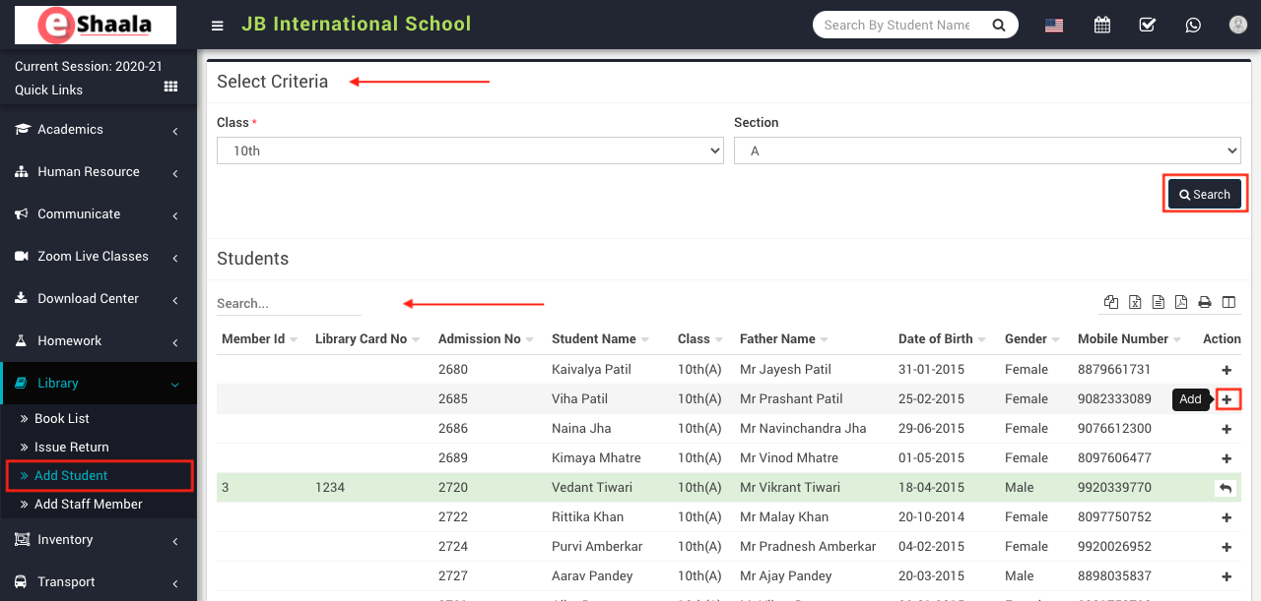
Task: Toggle the sidebar hamburger menu
Action: click(x=218, y=26)
